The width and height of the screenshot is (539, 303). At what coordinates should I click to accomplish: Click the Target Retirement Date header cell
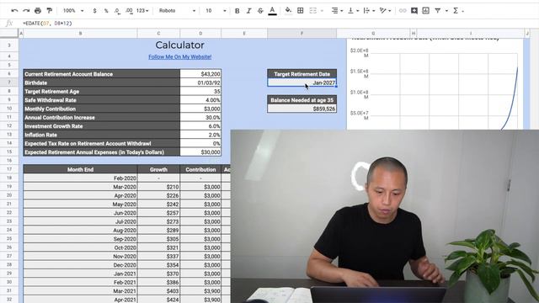tap(302, 74)
